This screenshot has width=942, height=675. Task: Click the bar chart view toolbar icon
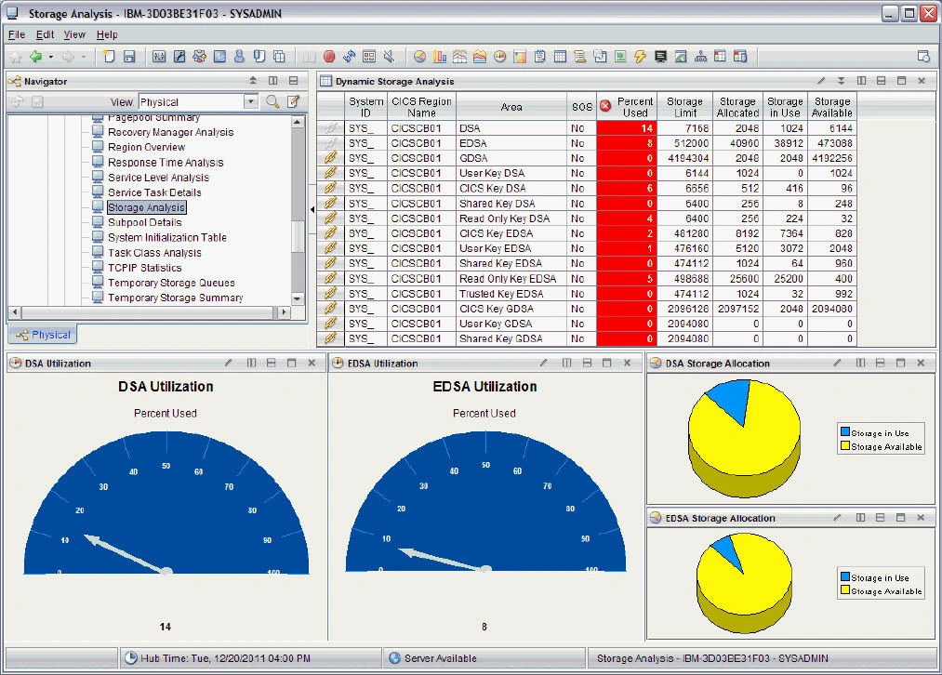coord(440,57)
